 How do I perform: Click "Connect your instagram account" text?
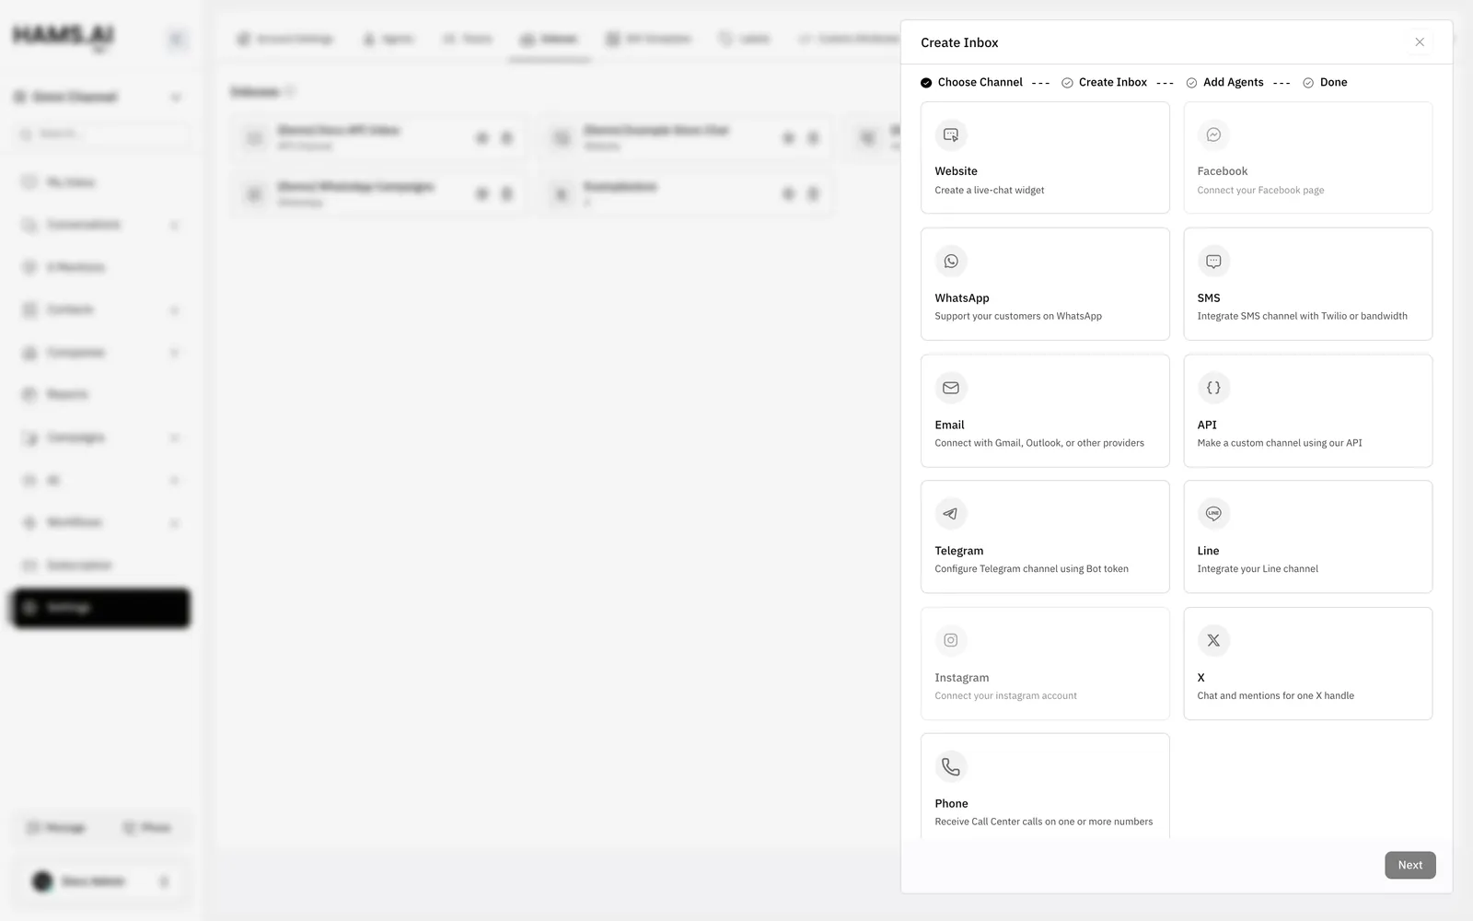(1005, 696)
